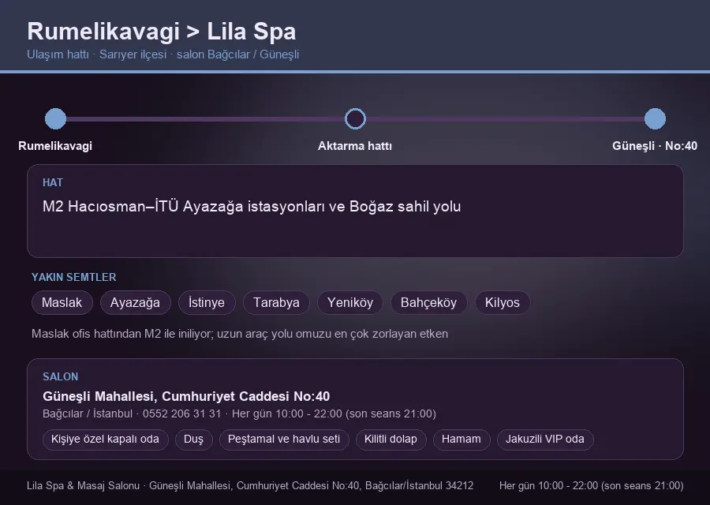Click the 'Rumelikavagi > Lila Spa' page heading

(162, 32)
